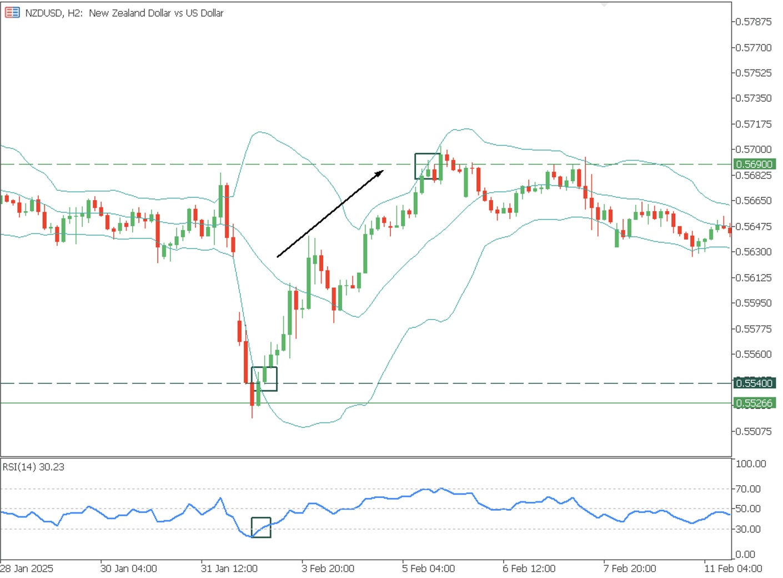Click the 0.55075 price scale value
Image resolution: width=783 pixels, height=578 pixels.
click(x=754, y=431)
